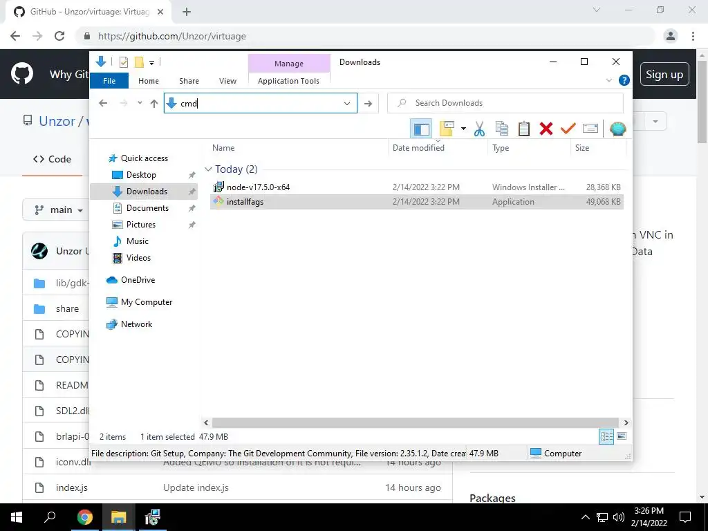Go up one folder level arrow
708x531 pixels.
point(154,104)
